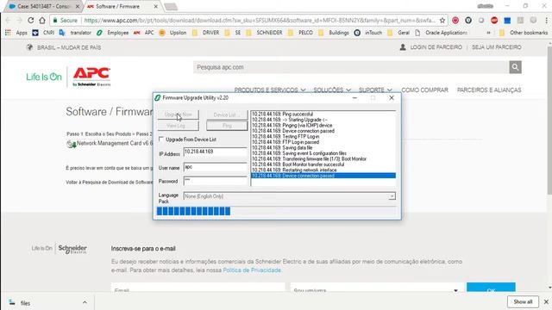The height and width of the screenshot is (310, 552).
Task: Expand the files download item chevron
Action: [85, 302]
